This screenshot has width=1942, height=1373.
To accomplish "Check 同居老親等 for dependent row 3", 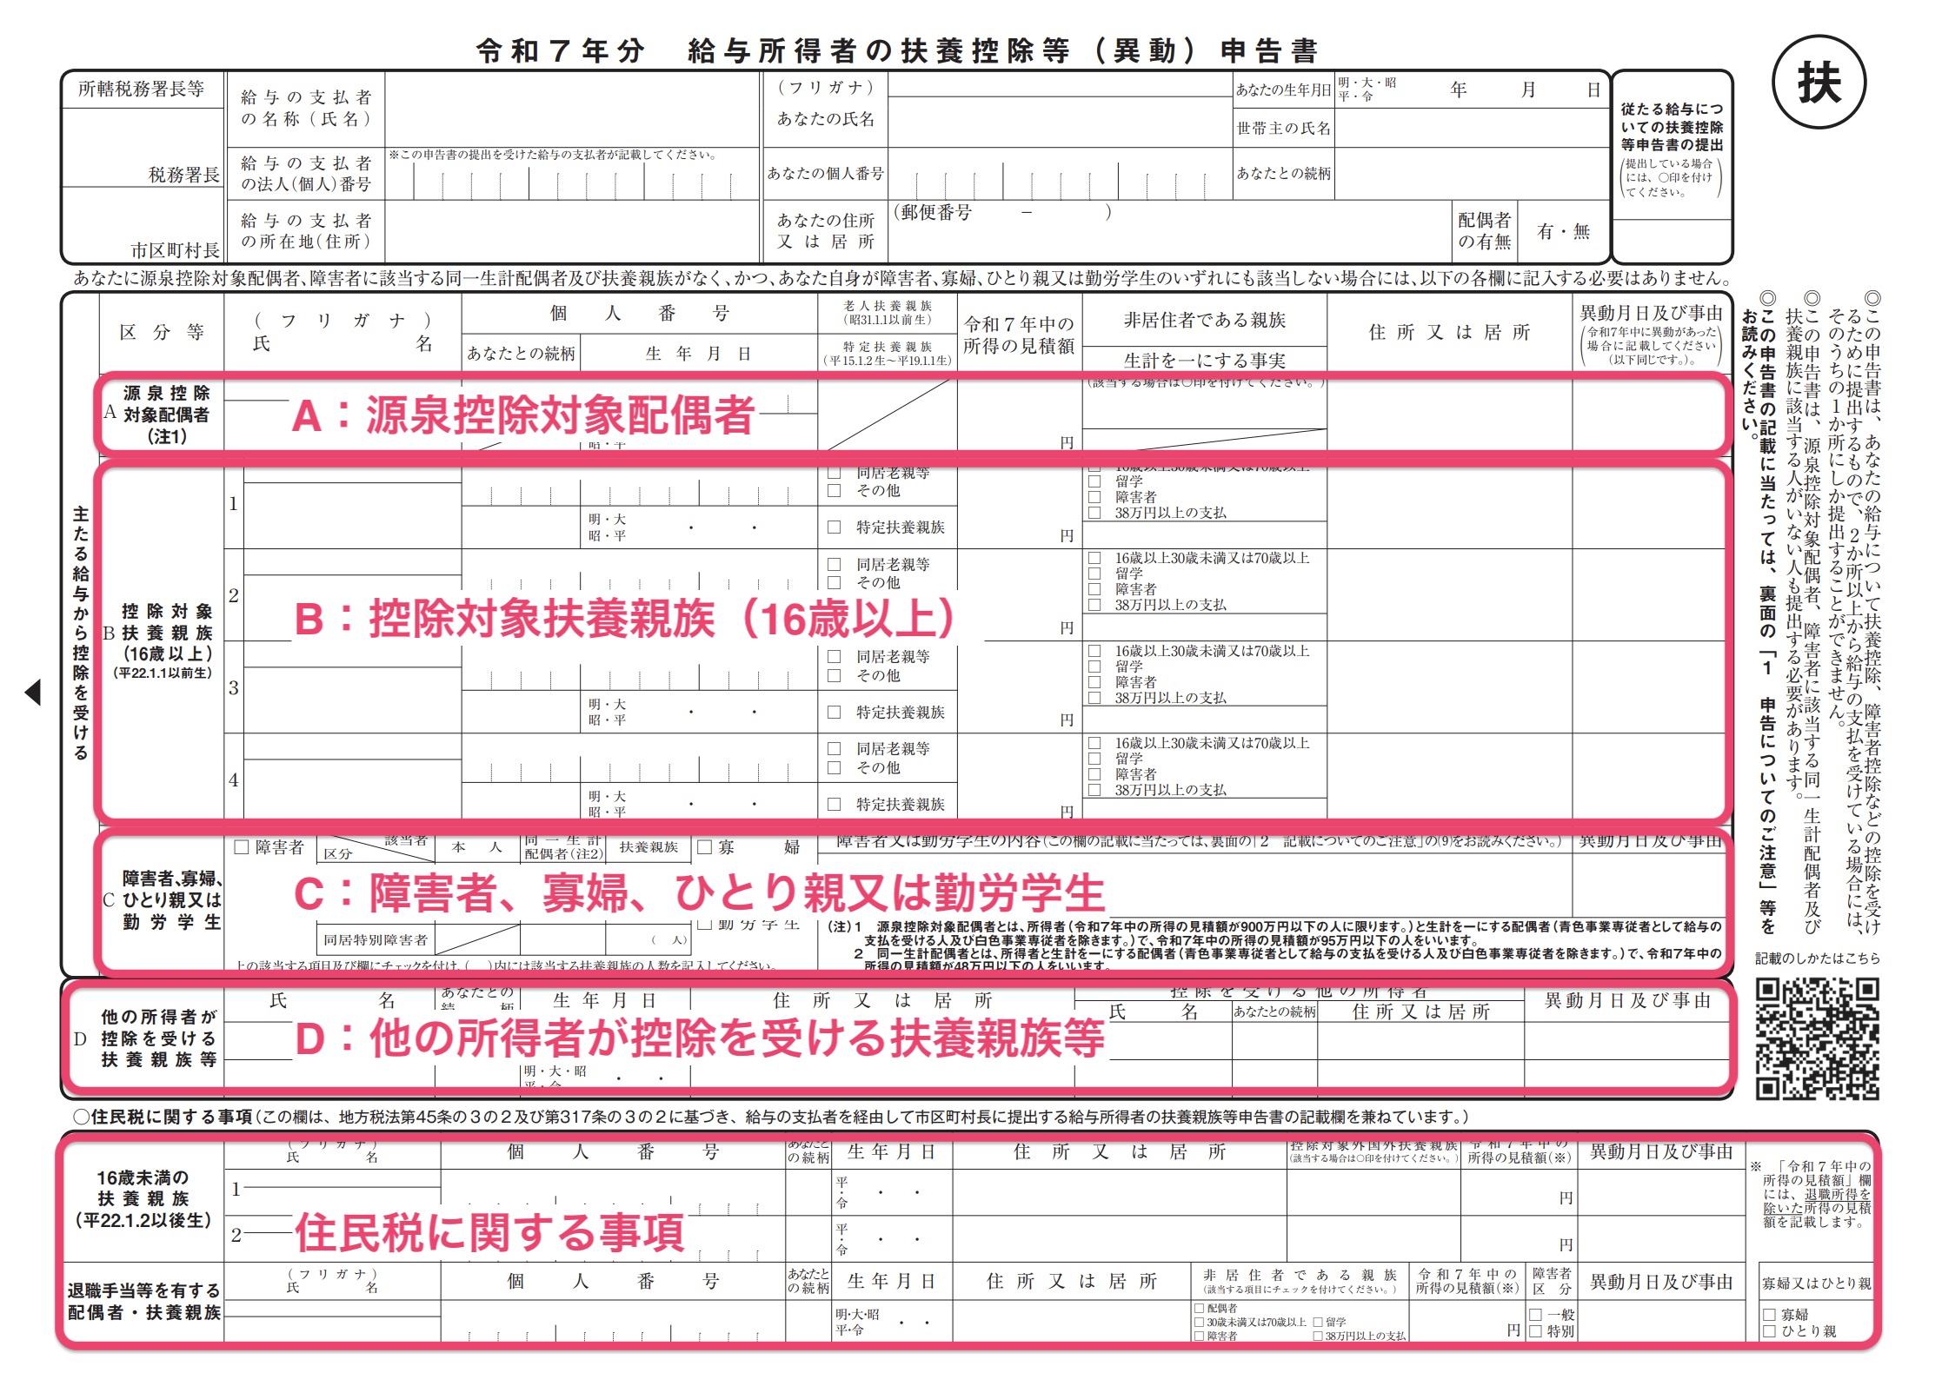I will click(x=835, y=657).
